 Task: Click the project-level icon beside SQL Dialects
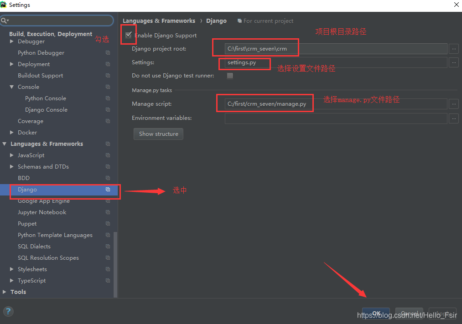coord(108,247)
